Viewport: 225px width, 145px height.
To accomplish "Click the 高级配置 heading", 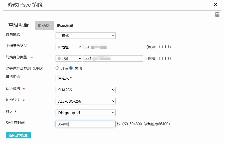I will pyautogui.click(x=19, y=25).
